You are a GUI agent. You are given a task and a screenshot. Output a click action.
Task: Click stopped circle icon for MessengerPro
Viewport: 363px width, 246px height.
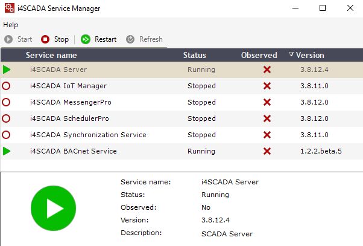(6, 102)
